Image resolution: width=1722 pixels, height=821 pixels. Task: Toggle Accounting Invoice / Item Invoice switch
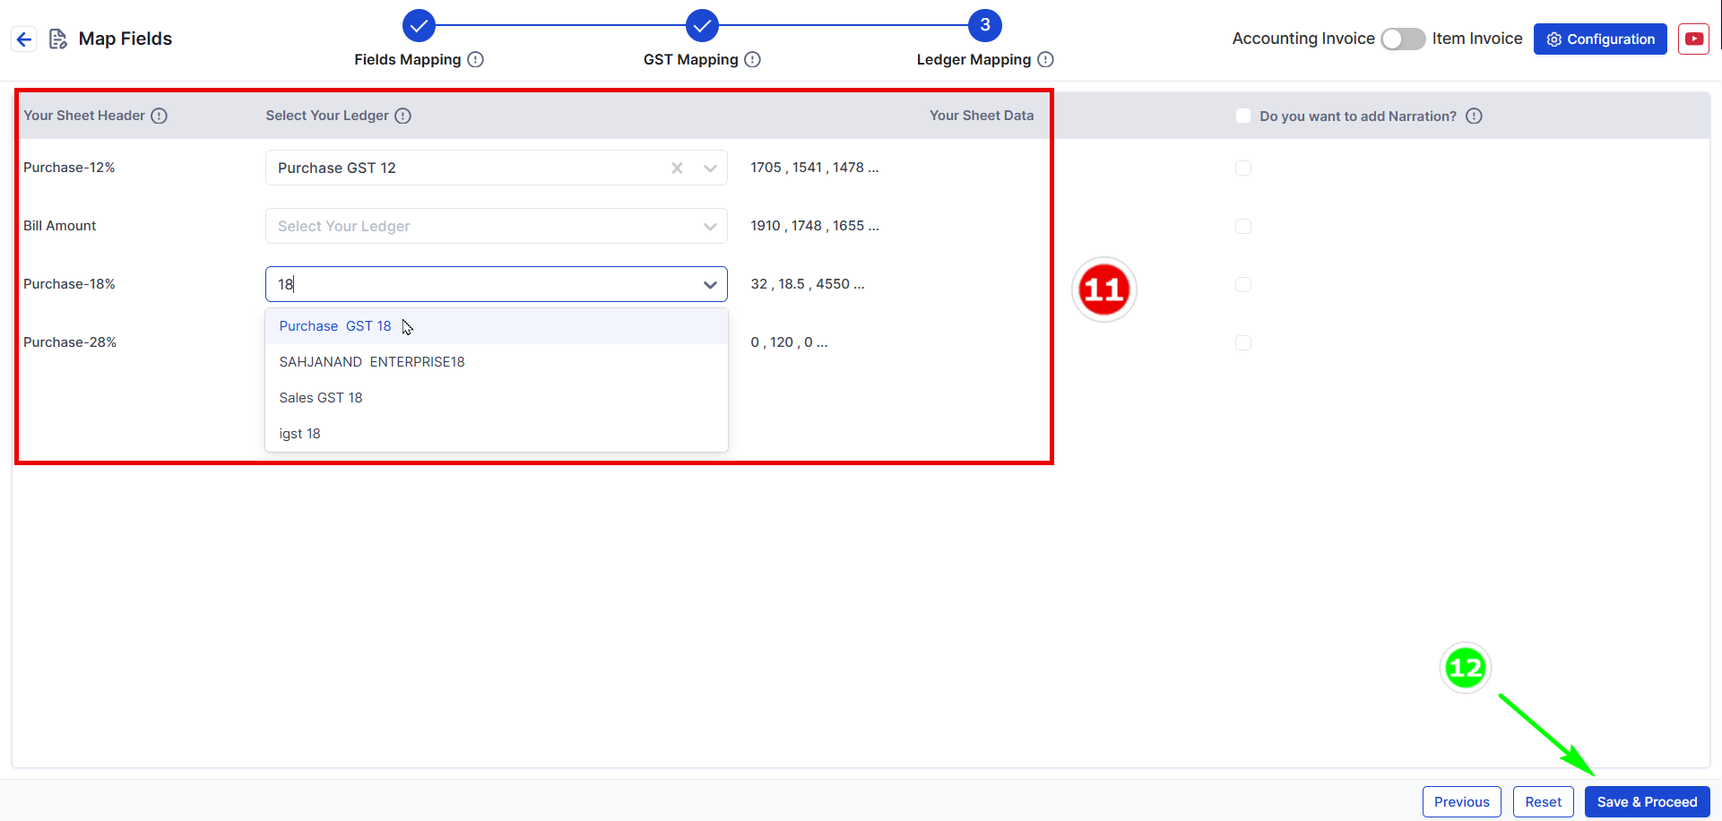pyautogui.click(x=1403, y=39)
